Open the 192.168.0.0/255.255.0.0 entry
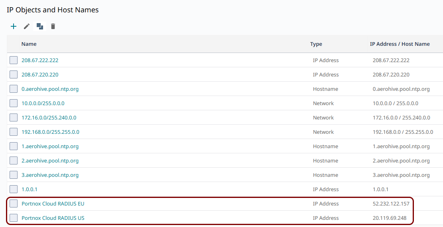This screenshot has height=227, width=443. [50, 132]
